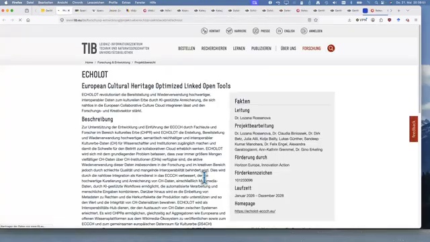Screen dimensions: 430x242
Task: Open the Apple menu
Action: coord(6,3)
